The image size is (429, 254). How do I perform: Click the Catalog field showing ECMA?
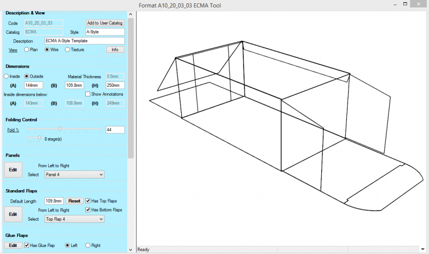pyautogui.click(x=44, y=32)
